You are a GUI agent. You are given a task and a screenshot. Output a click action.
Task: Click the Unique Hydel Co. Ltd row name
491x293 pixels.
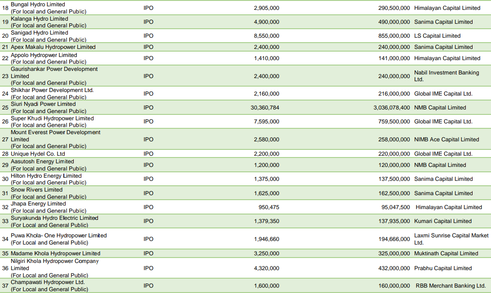coord(38,154)
